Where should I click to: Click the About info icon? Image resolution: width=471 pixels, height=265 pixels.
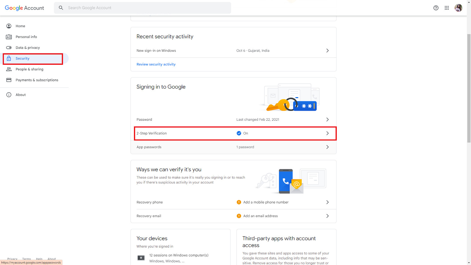click(9, 95)
